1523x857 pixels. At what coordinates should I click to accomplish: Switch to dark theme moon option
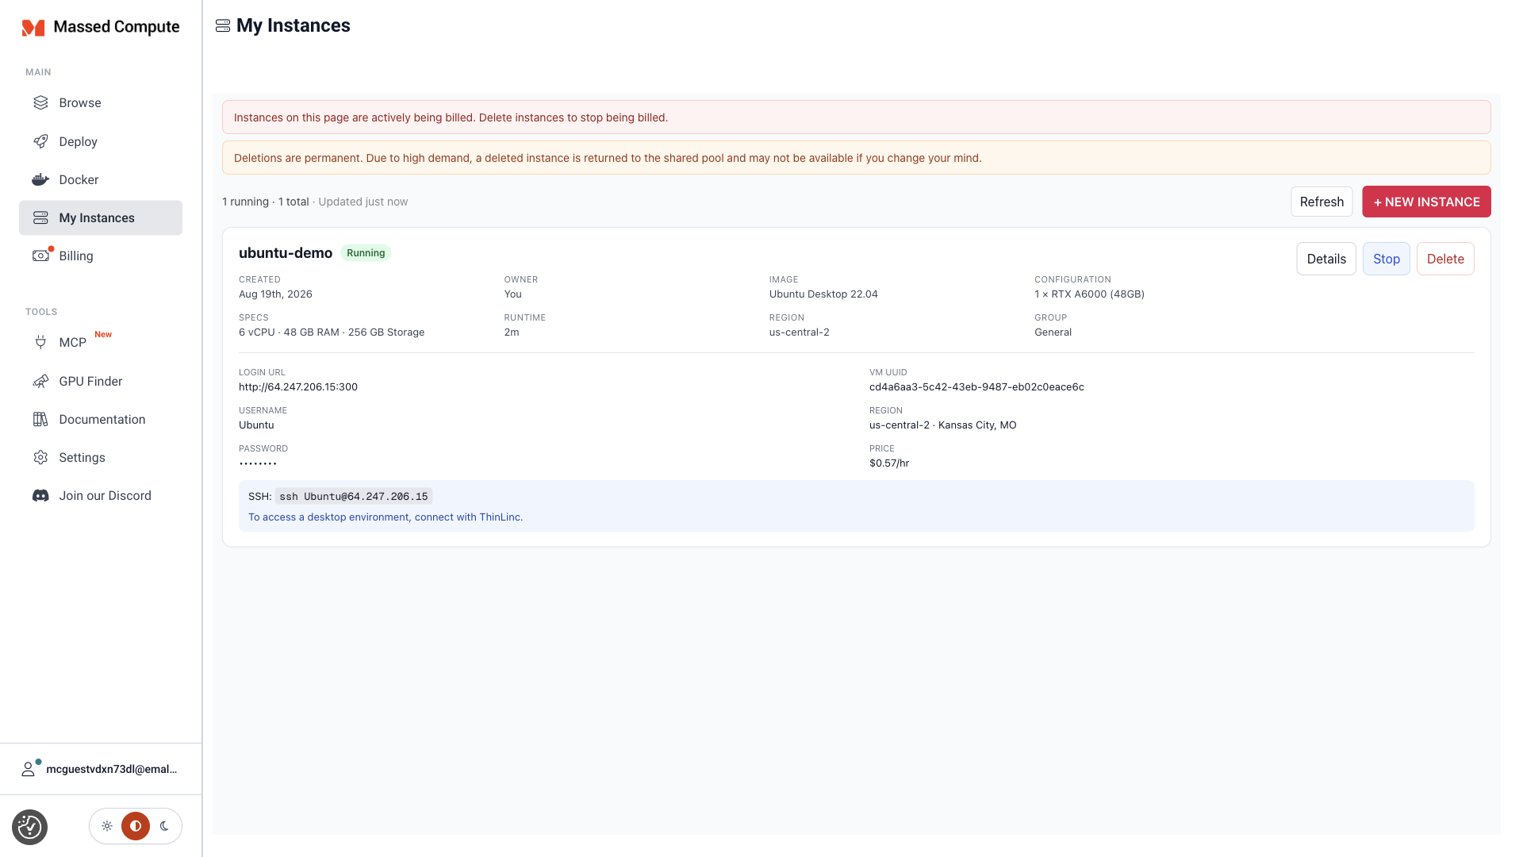[164, 826]
